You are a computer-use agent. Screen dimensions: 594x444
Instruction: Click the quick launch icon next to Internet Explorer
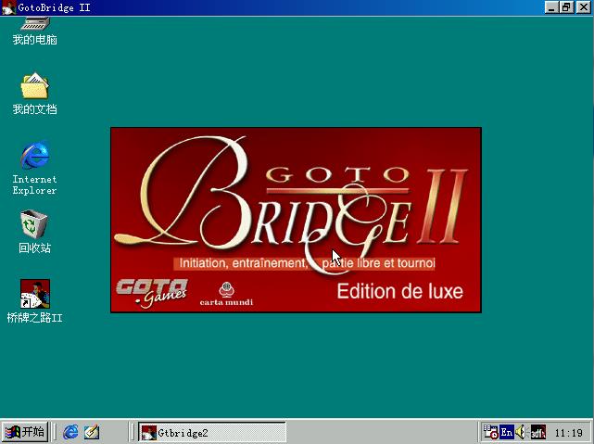(x=92, y=432)
